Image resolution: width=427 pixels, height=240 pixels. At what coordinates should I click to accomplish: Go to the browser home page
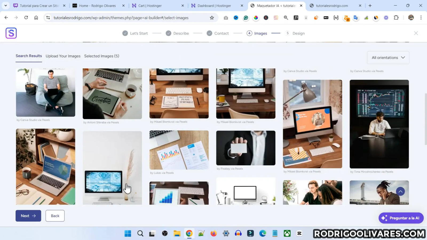click(x=36, y=18)
